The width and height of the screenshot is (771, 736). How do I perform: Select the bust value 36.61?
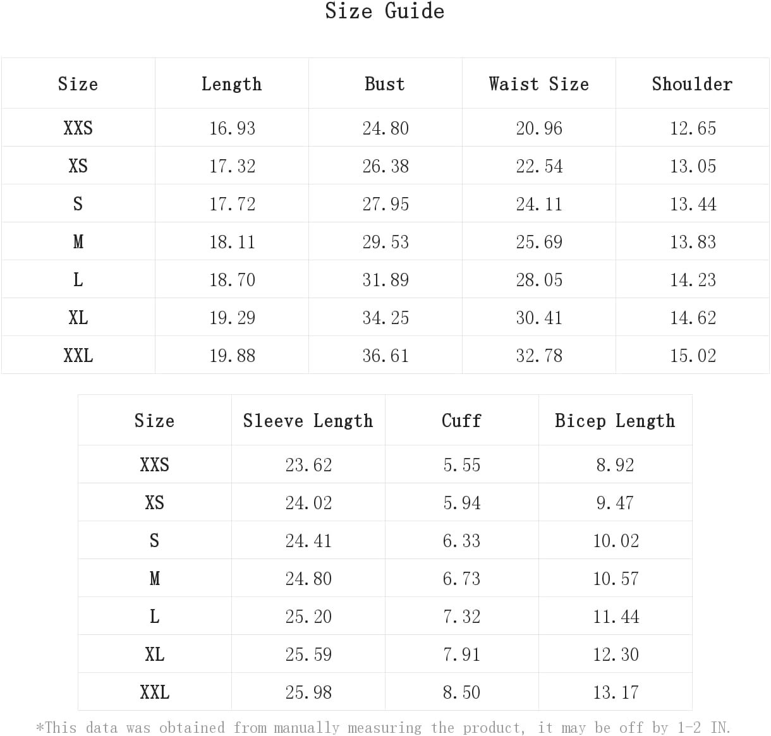(x=385, y=356)
